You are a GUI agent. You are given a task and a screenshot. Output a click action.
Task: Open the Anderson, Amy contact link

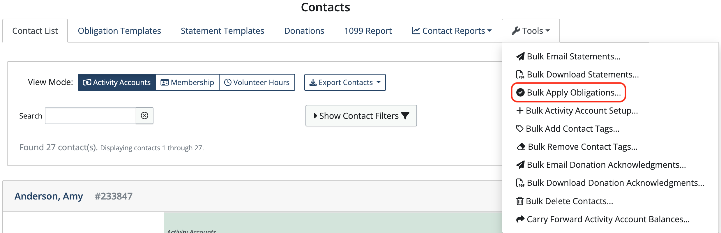coord(49,196)
